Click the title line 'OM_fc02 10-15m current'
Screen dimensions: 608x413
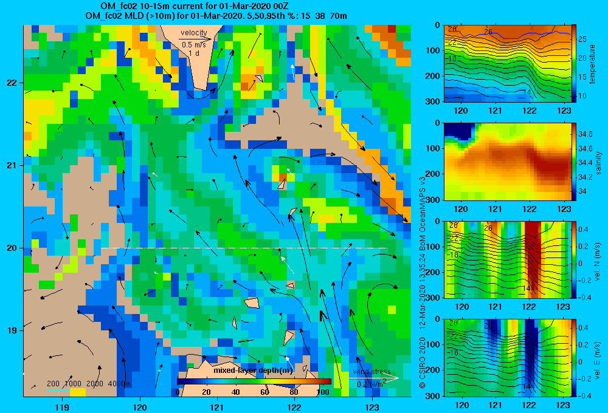[x=194, y=6]
